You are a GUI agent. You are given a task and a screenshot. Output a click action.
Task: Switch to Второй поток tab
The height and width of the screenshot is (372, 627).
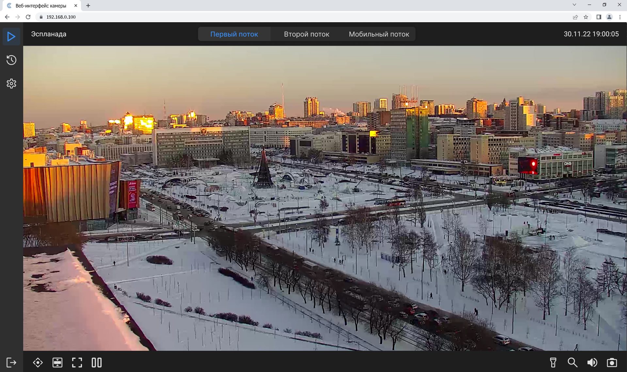coord(306,34)
